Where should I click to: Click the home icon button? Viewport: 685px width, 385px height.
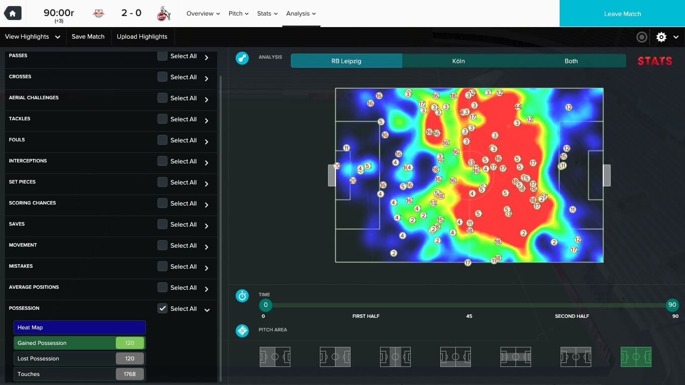point(13,14)
